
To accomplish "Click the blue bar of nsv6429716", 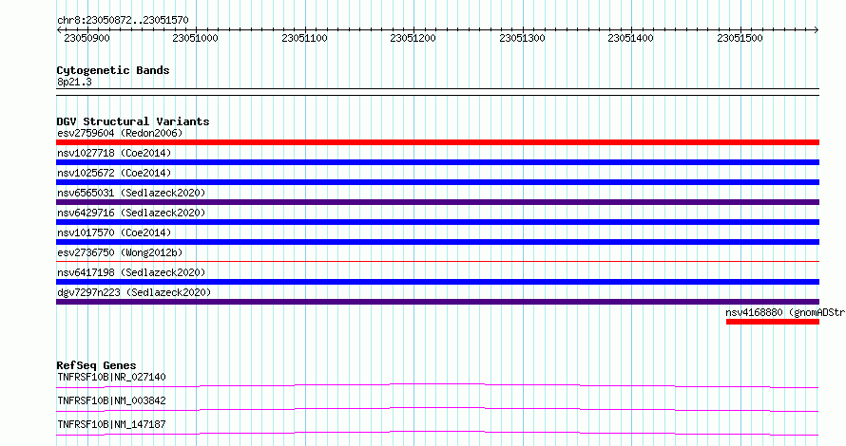I will click(437, 222).
